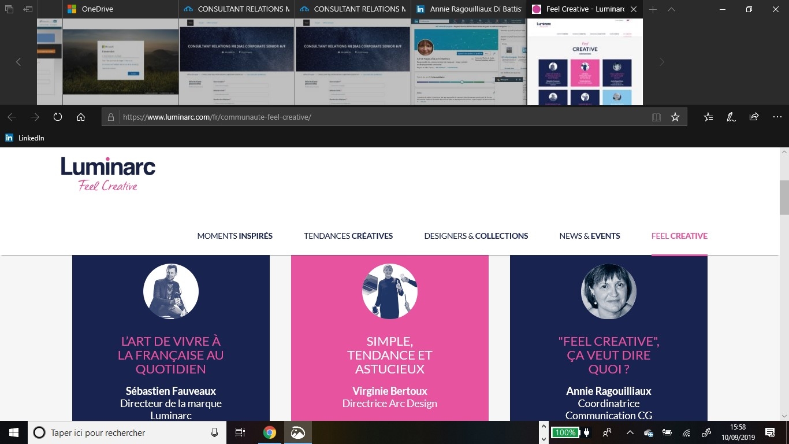Add page to favorites star icon
The width and height of the screenshot is (789, 444).
coord(675,117)
